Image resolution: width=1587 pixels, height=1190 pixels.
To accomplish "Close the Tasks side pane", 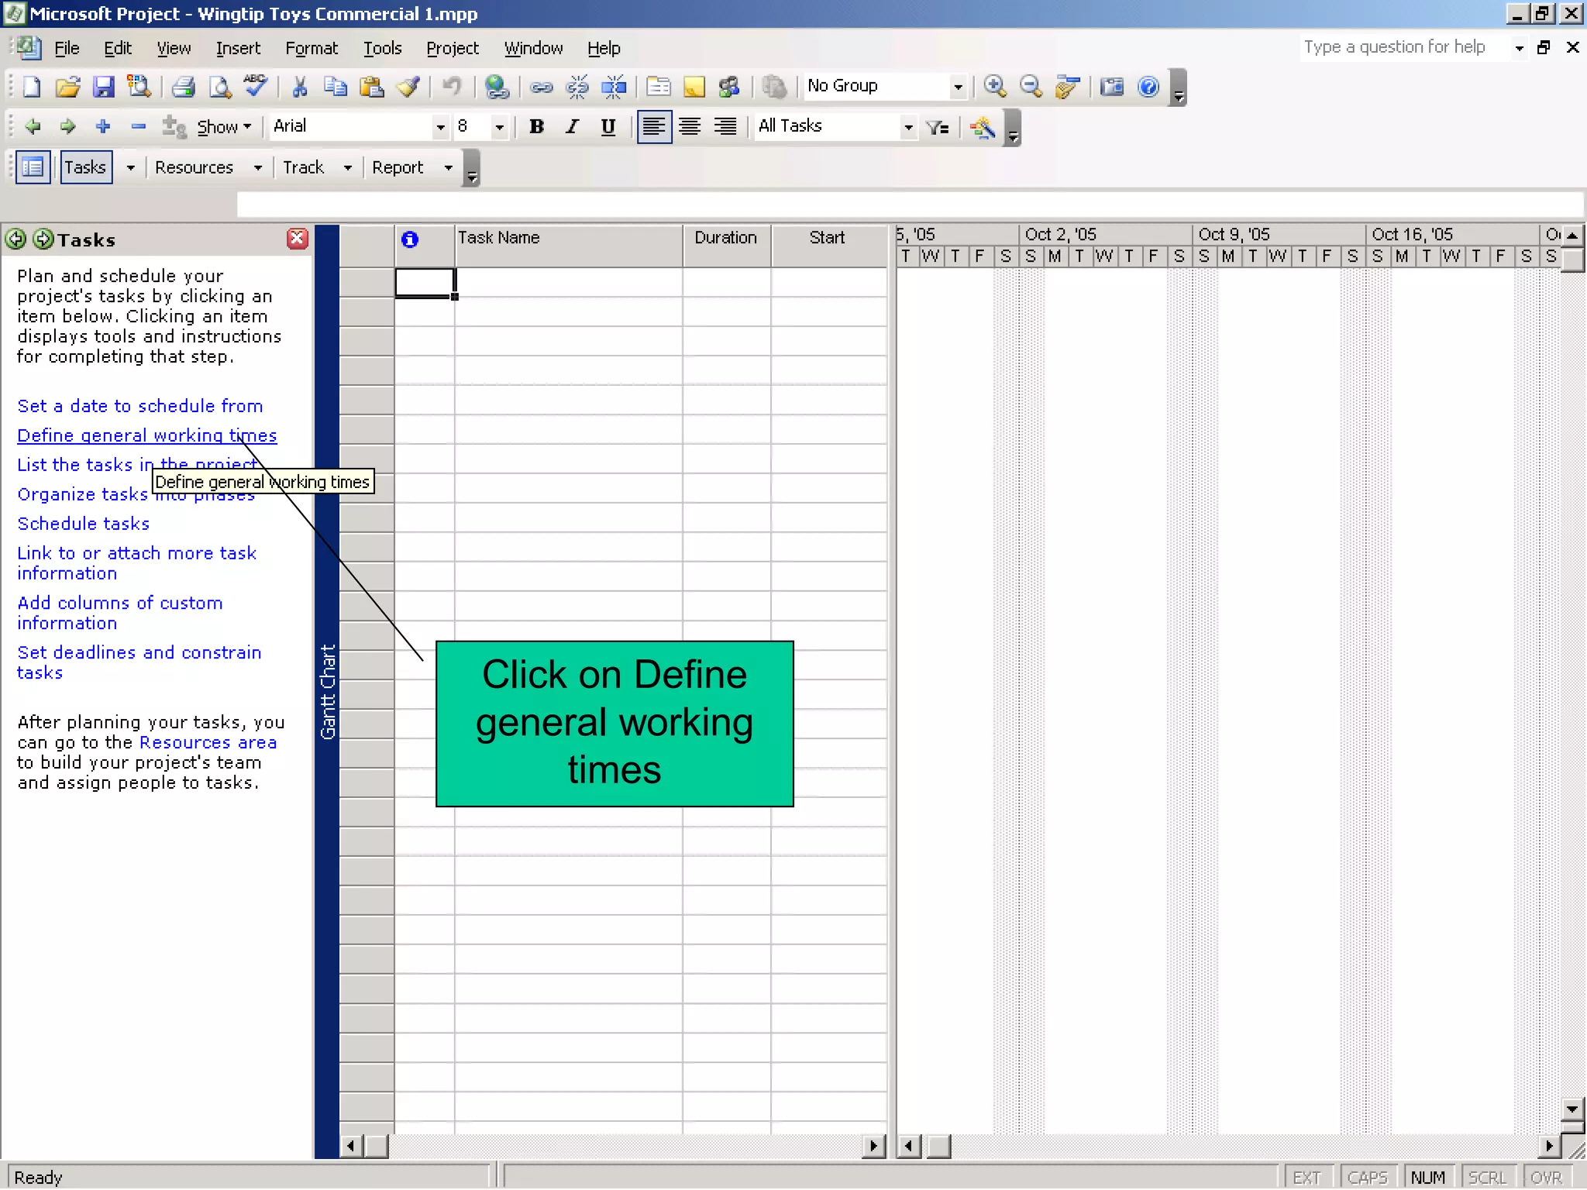I will pos(297,239).
